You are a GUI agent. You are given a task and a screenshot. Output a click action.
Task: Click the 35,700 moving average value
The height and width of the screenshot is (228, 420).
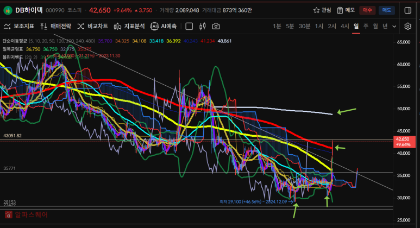pyautogui.click(x=105, y=41)
